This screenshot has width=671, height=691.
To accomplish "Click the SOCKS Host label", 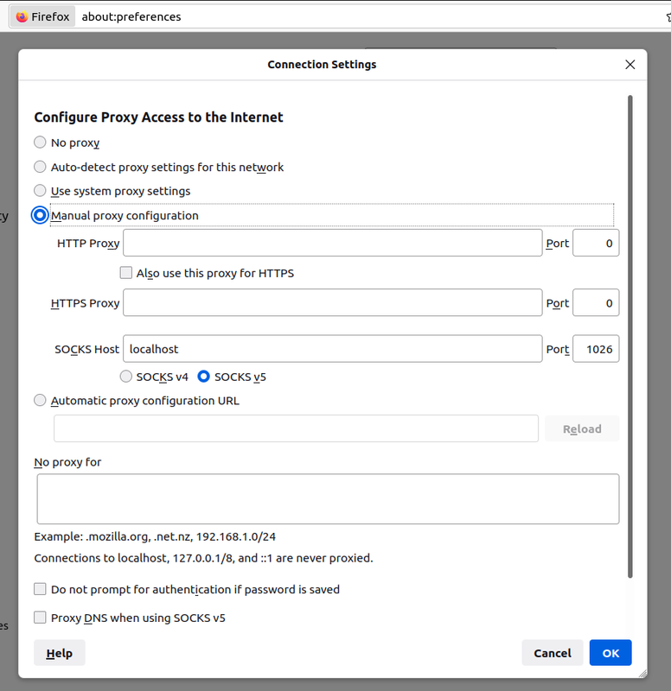I will 87,350.
